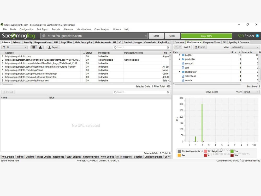The image size is (261, 196).
Task: Click the top Search field
Action: pos(141,48)
